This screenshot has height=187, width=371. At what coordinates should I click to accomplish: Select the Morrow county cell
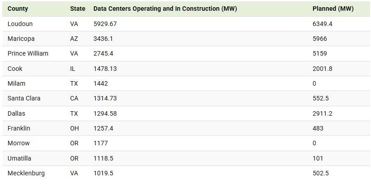[18, 143]
